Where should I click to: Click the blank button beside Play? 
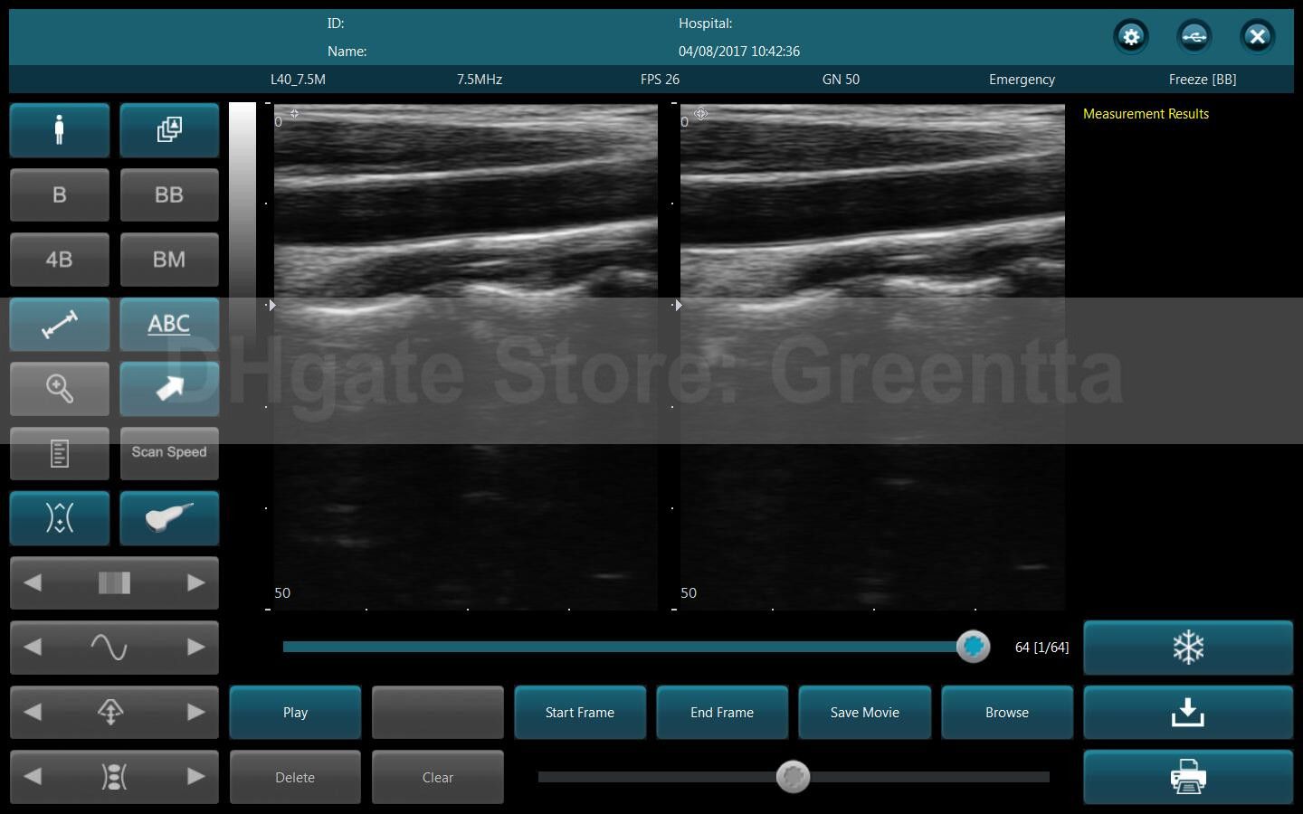click(438, 713)
